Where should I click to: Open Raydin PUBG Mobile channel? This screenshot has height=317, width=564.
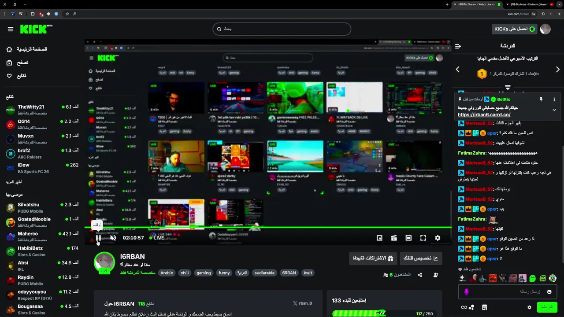42,280
